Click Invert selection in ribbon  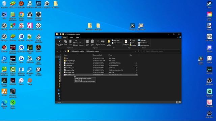pyautogui.click(x=144, y=45)
